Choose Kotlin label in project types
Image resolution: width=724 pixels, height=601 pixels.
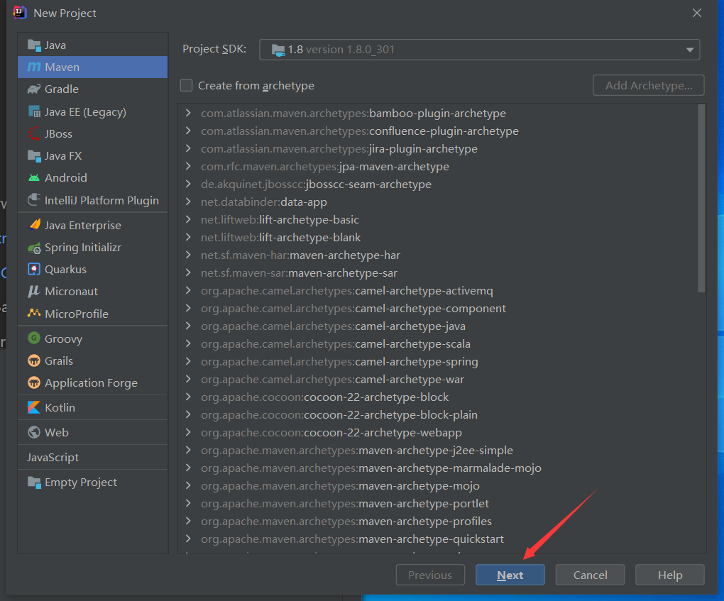click(x=60, y=407)
